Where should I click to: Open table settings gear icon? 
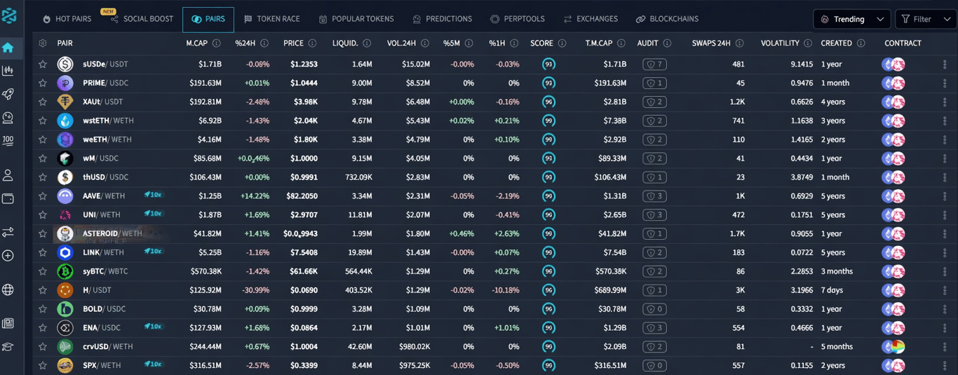43,43
